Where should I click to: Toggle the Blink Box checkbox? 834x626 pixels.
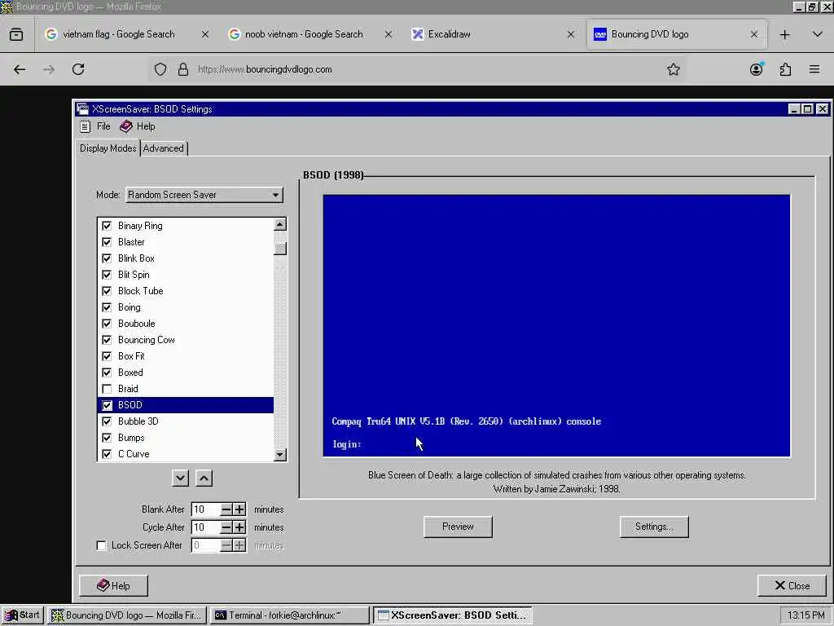[x=107, y=258]
